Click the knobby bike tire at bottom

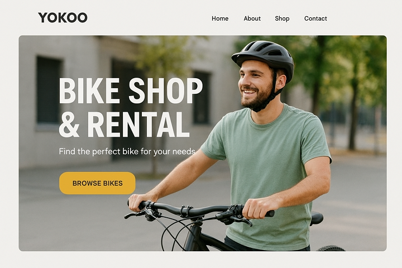point(331,248)
